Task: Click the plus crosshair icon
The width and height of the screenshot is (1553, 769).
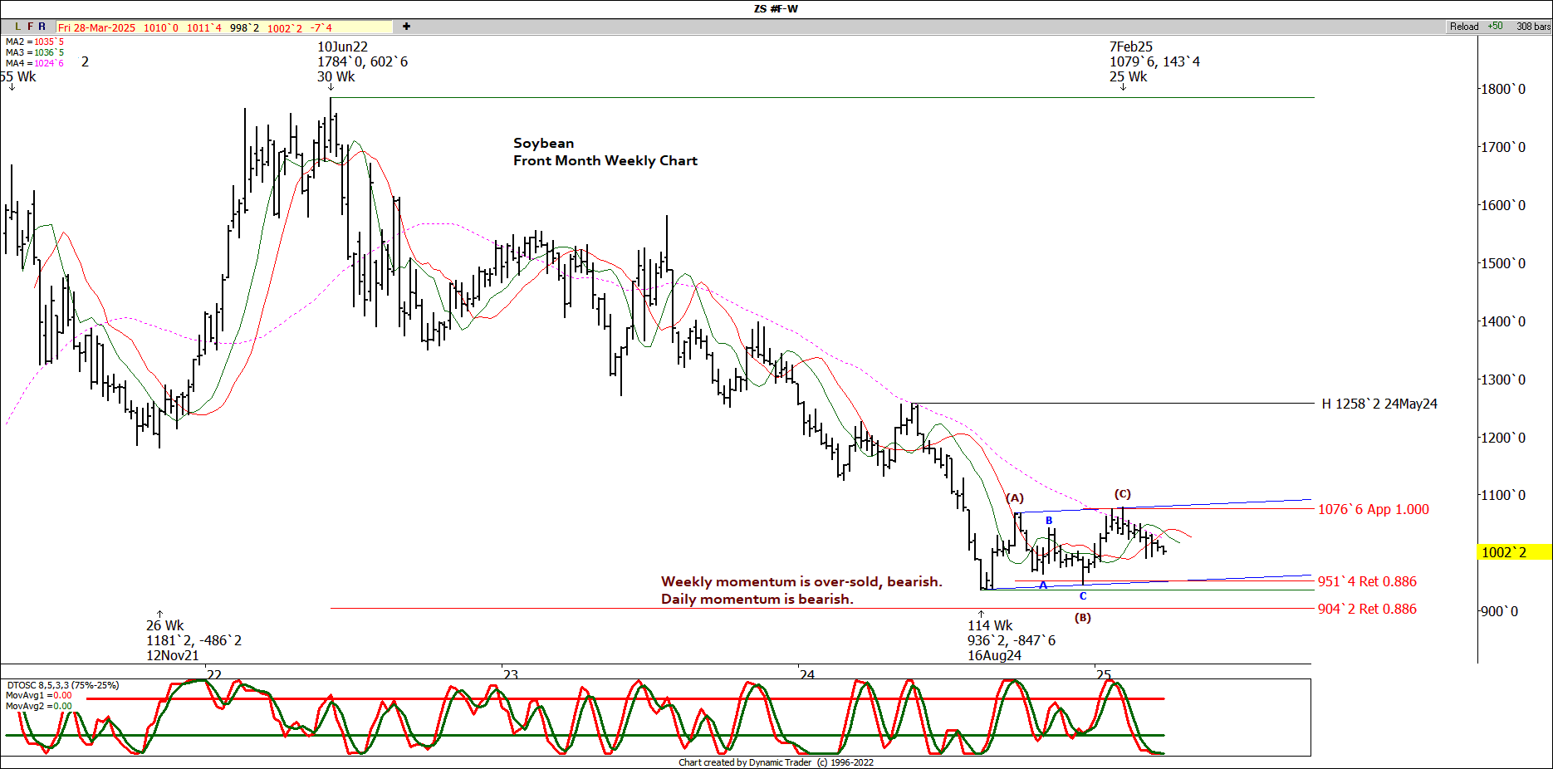Action: coord(406,27)
